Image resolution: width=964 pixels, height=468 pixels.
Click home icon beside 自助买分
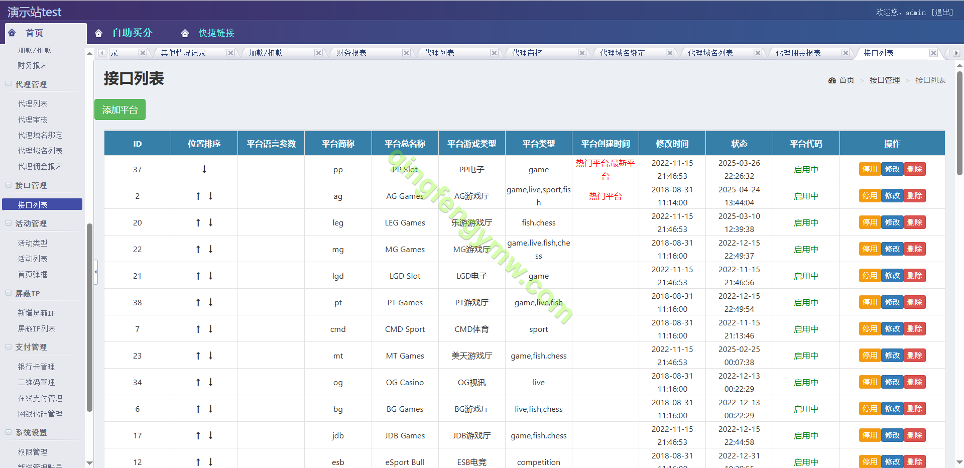(99, 33)
